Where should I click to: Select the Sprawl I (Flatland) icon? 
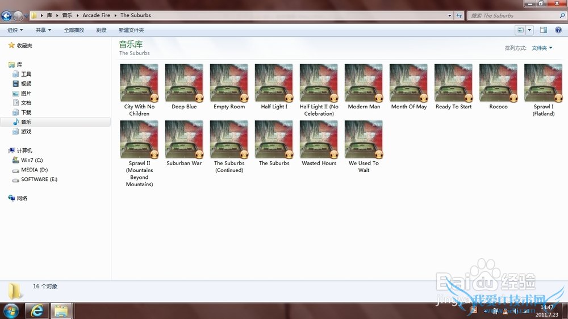544,83
